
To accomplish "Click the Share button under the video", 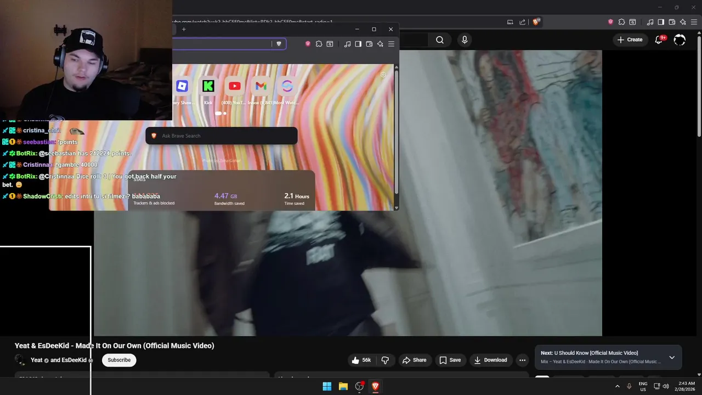I will point(414,360).
